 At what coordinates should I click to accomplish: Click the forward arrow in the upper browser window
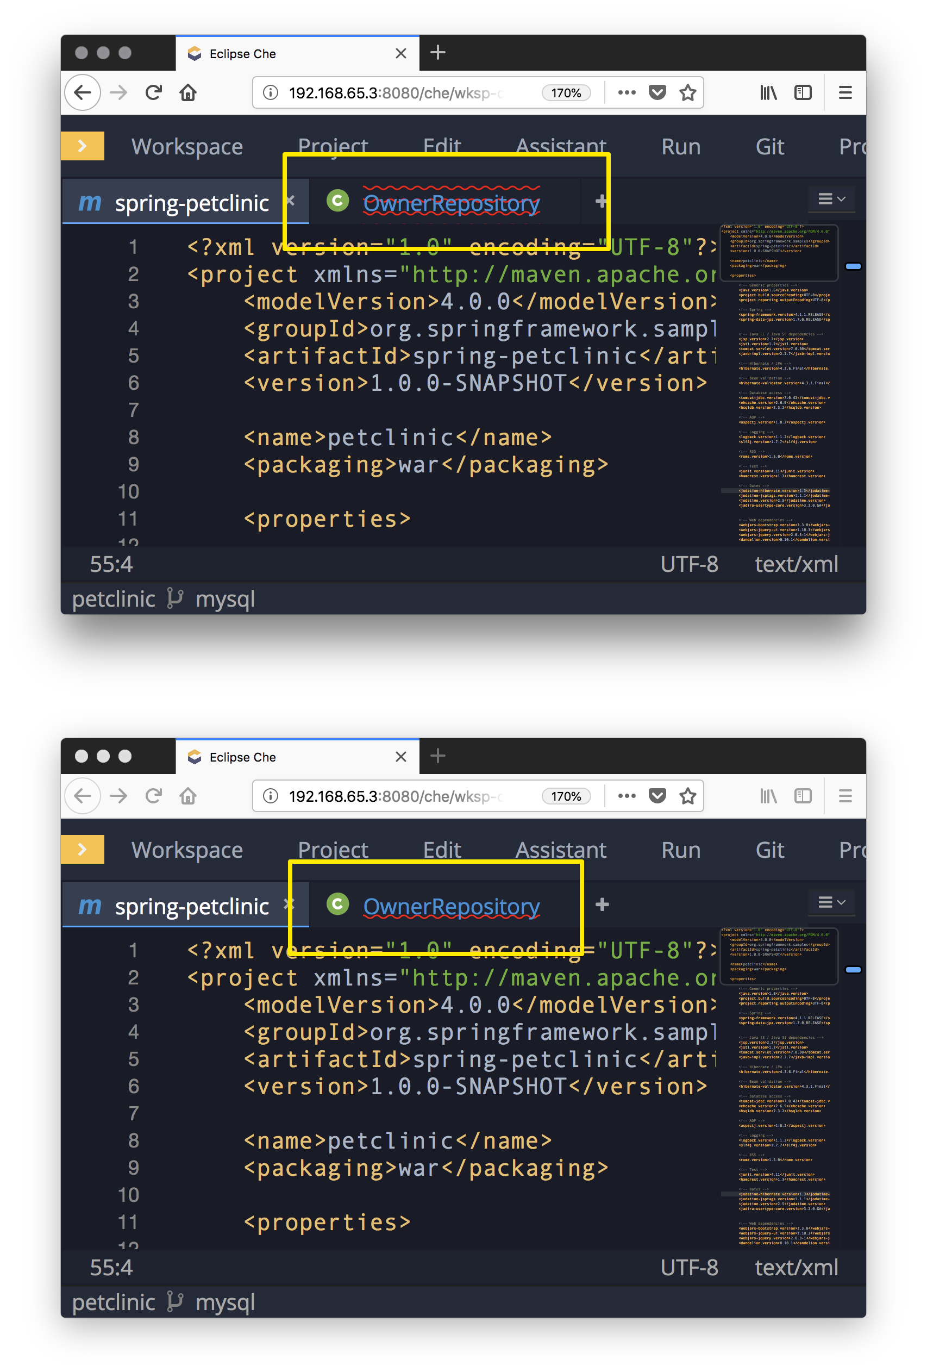(118, 93)
